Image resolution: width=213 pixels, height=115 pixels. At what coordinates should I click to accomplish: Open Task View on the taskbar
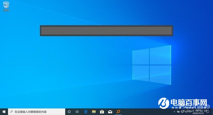(77, 112)
